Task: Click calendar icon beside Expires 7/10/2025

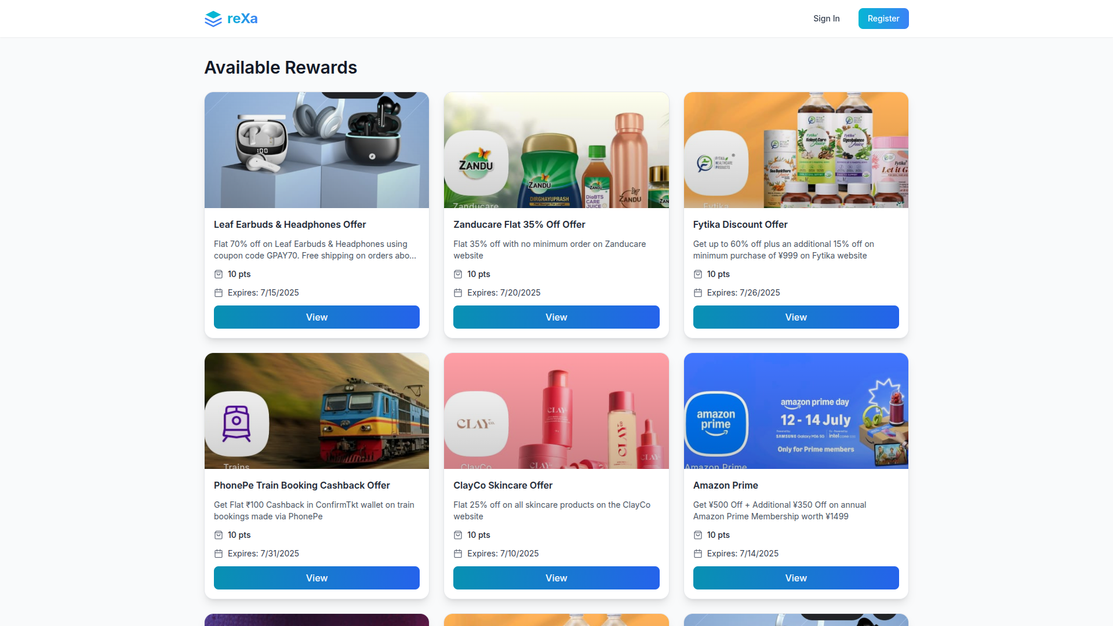Action: (458, 554)
